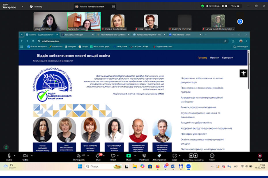Open the Chat panel

tap(98, 156)
